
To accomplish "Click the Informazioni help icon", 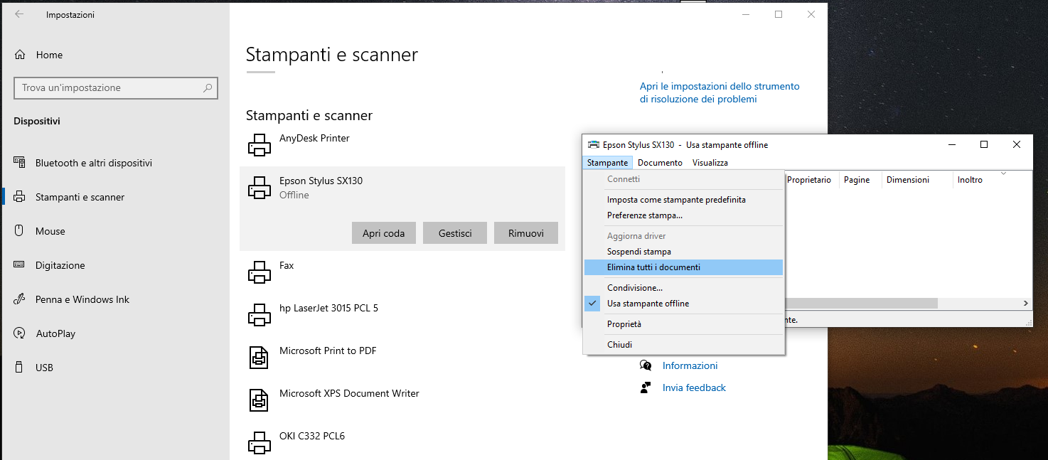I will pyautogui.click(x=646, y=365).
